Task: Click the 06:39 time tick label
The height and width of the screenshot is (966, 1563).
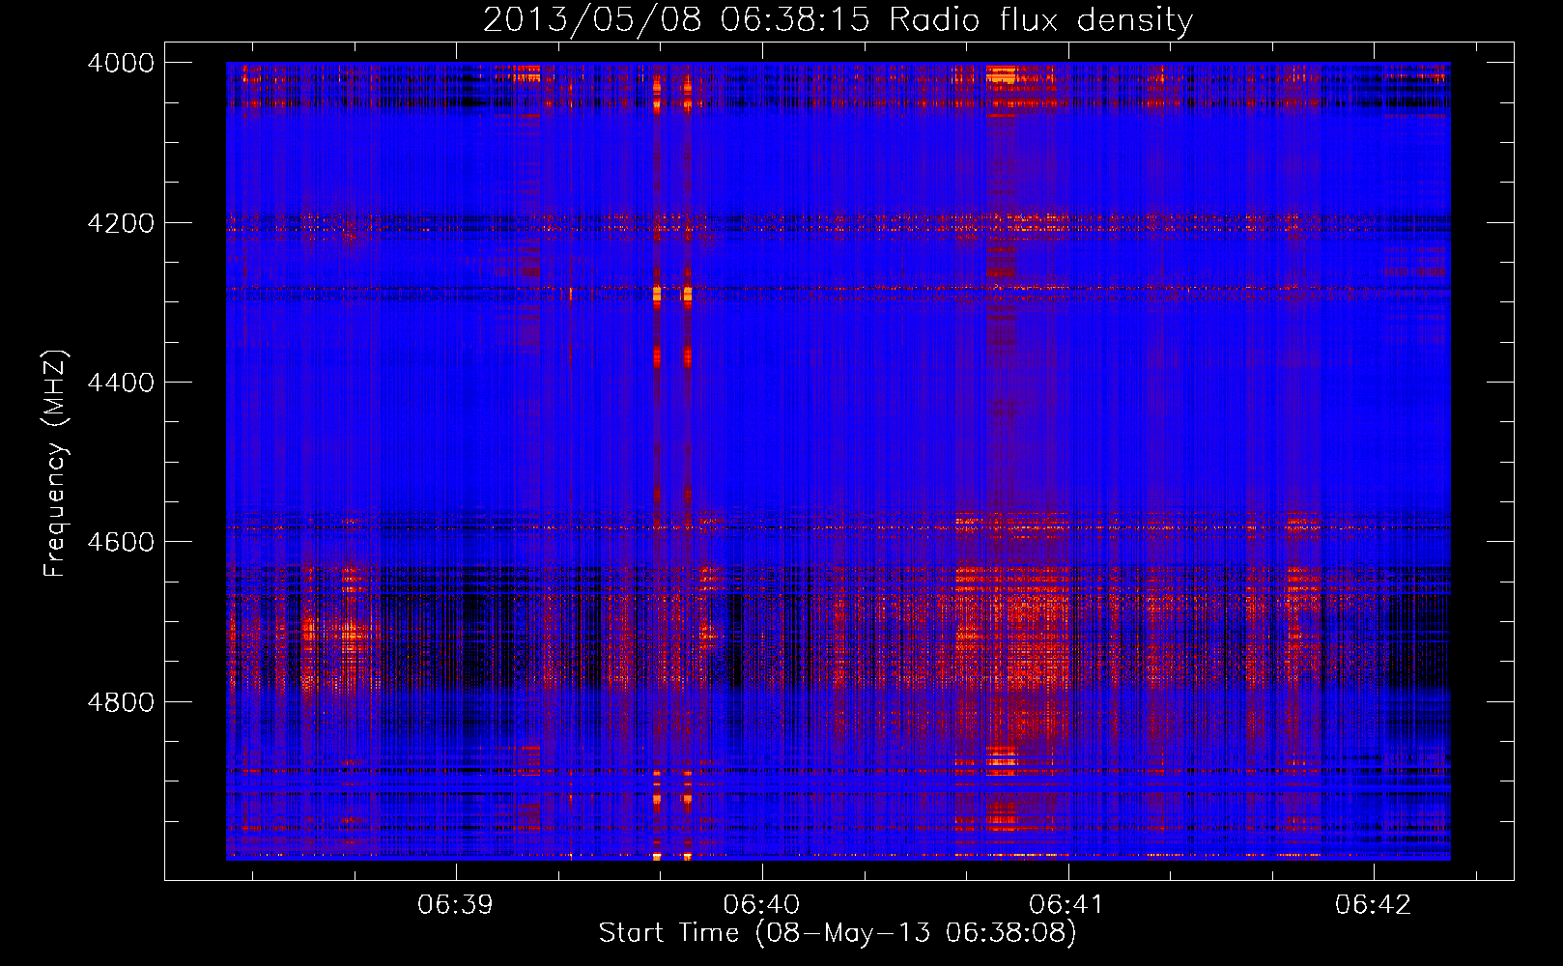Action: coord(455,905)
